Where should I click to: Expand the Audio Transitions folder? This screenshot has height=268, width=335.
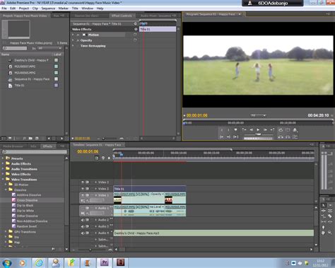tap(3, 169)
